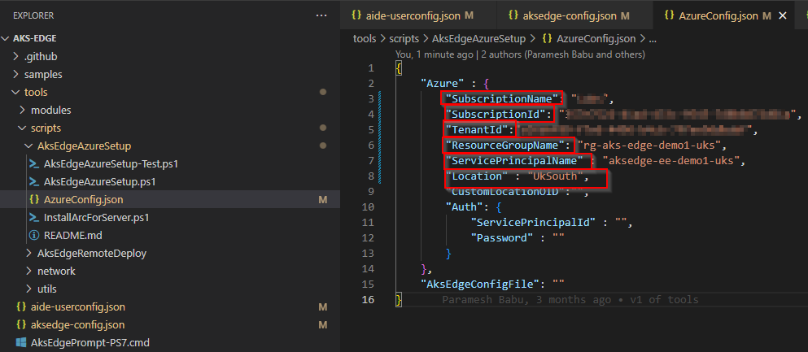Viewport: 808px width, 352px height.
Task: Click the modified dot on the tools folder
Action: coord(323,93)
